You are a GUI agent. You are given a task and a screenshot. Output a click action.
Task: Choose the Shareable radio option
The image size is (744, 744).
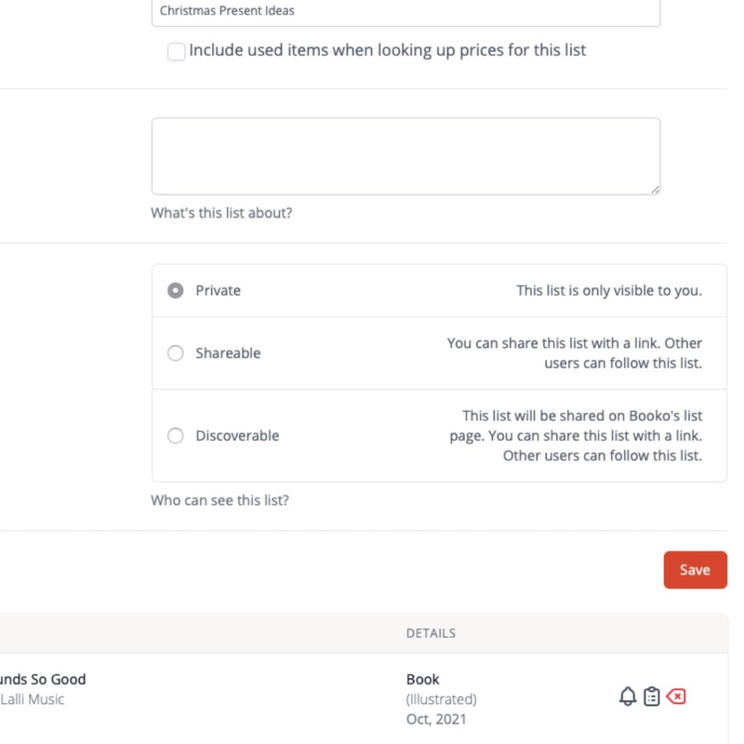pos(175,352)
